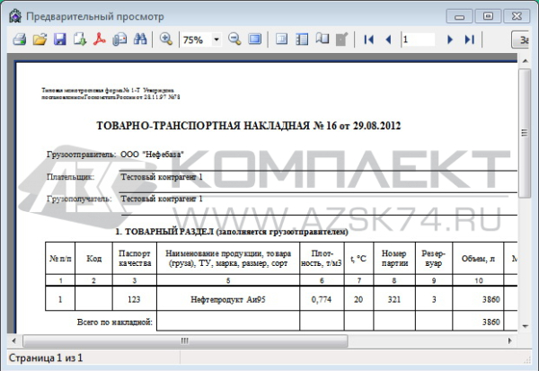This screenshot has width=539, height=371.
Task: Click the vertical scrollbar down arrow
Action: coord(525,326)
